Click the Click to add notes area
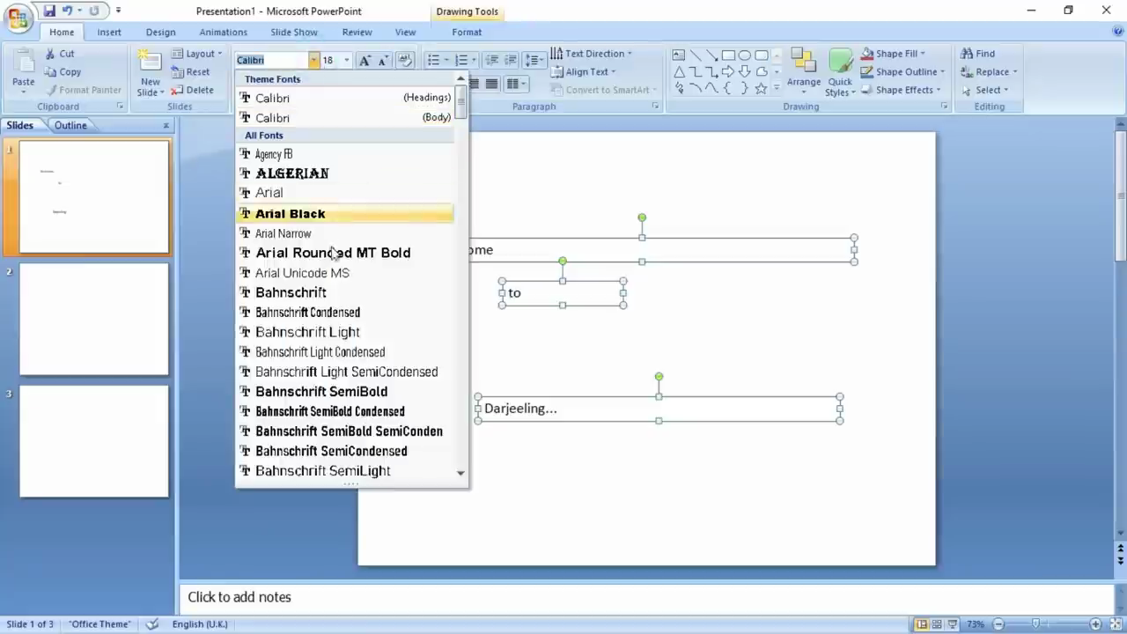The width and height of the screenshot is (1127, 634). (647, 597)
